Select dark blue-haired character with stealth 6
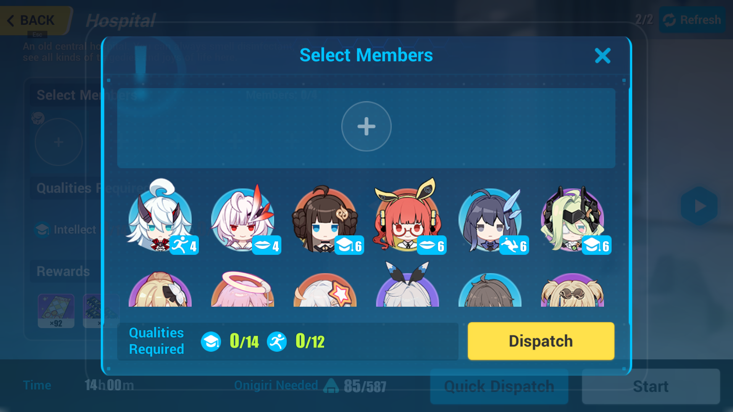 pos(492,220)
